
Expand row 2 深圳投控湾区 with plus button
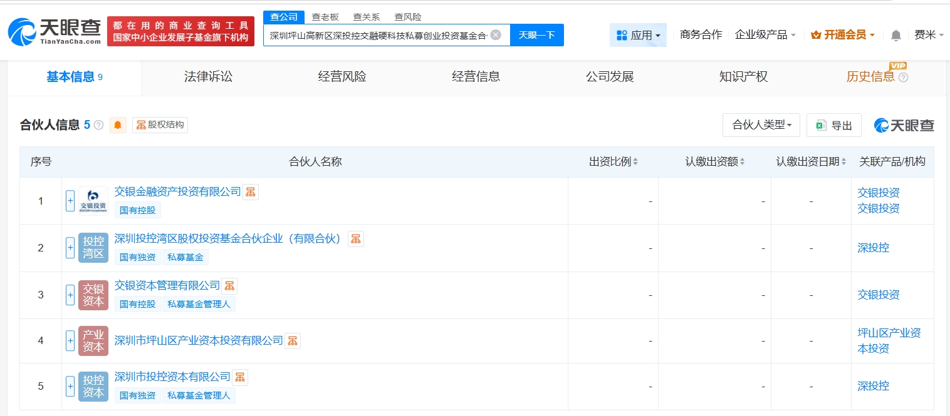(x=70, y=248)
